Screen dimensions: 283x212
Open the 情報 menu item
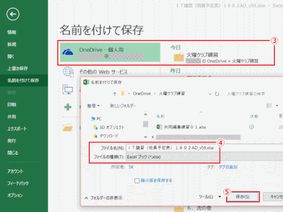click(12, 32)
